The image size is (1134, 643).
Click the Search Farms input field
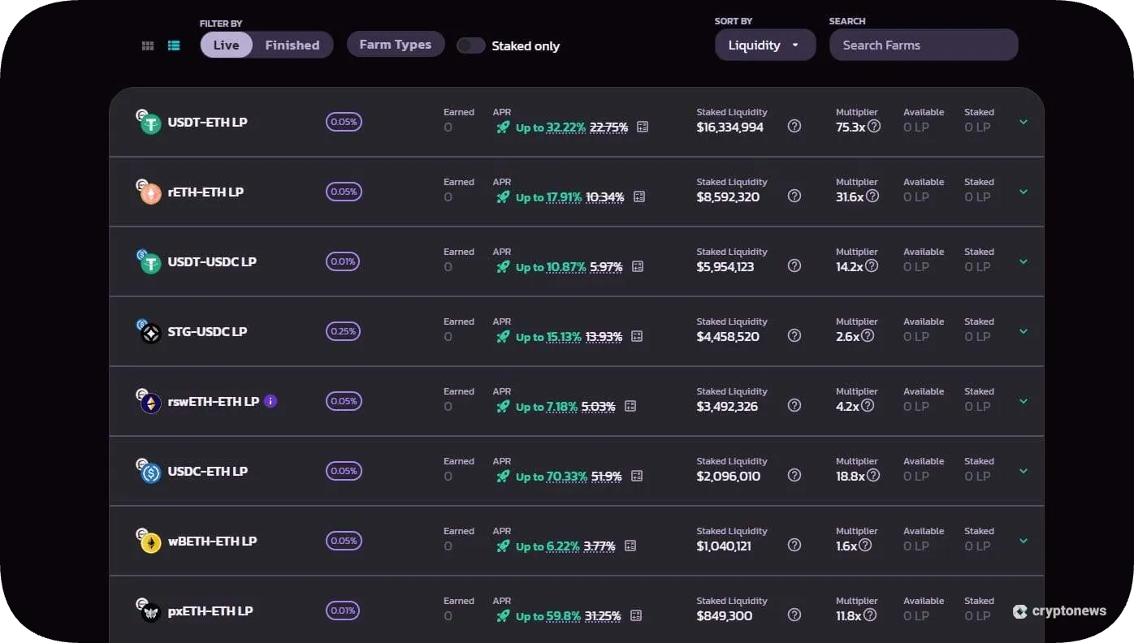pyautogui.click(x=924, y=45)
